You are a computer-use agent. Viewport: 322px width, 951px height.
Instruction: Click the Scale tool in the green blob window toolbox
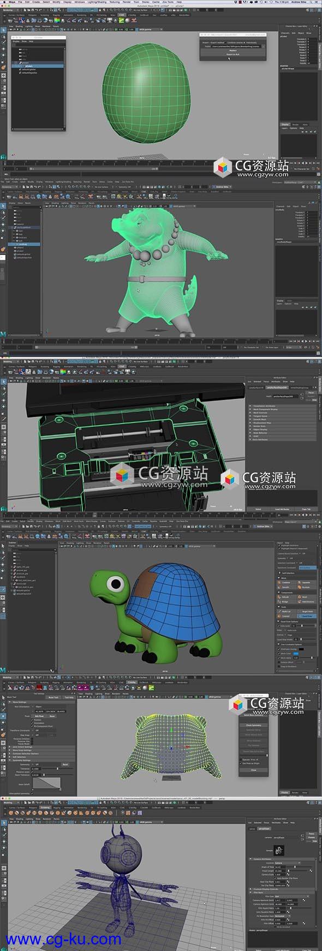coord(3,62)
